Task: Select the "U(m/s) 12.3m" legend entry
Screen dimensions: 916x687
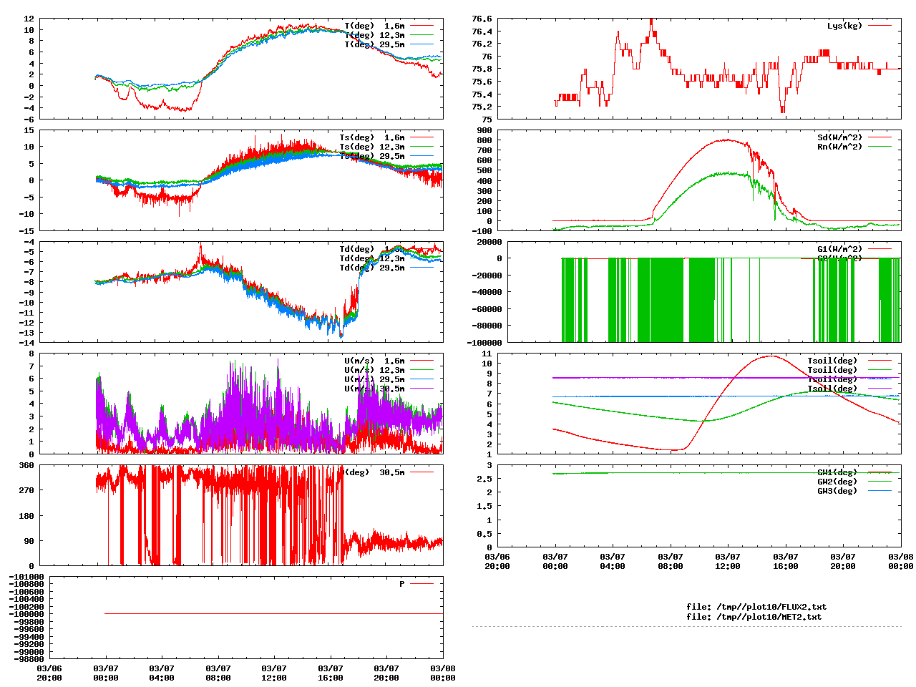Action: (374, 370)
